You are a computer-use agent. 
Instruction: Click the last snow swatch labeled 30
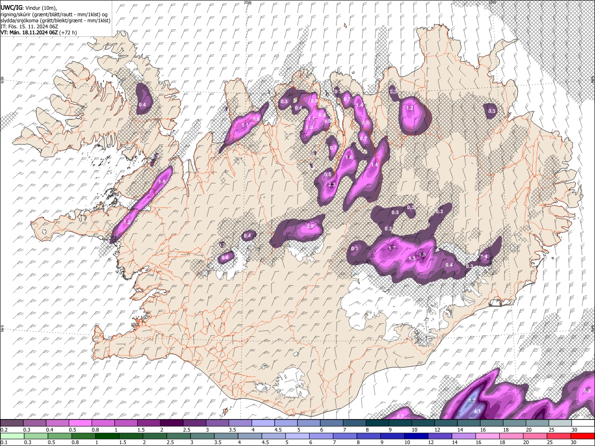tap(583, 423)
